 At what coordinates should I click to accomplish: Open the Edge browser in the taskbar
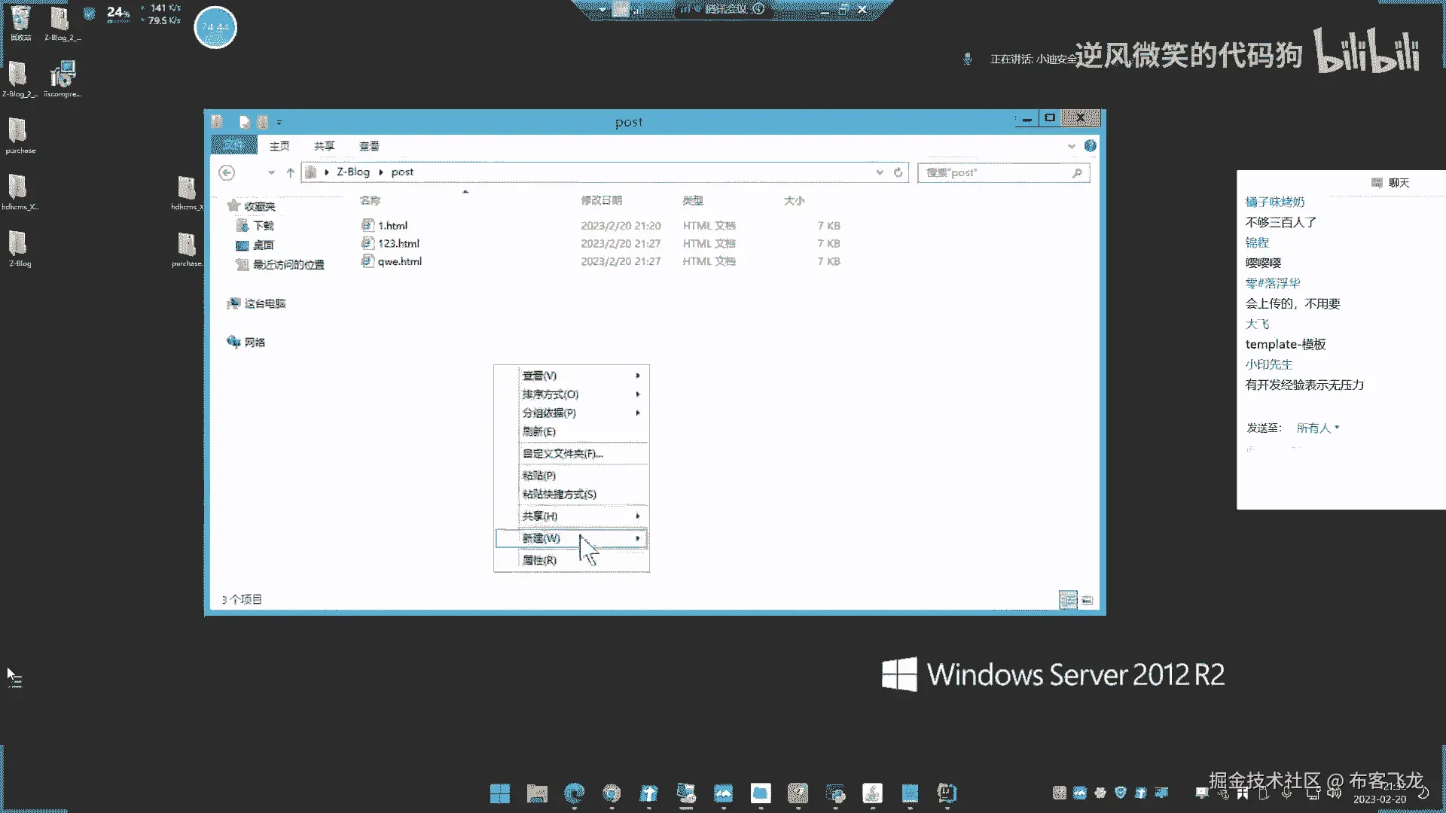tap(574, 793)
